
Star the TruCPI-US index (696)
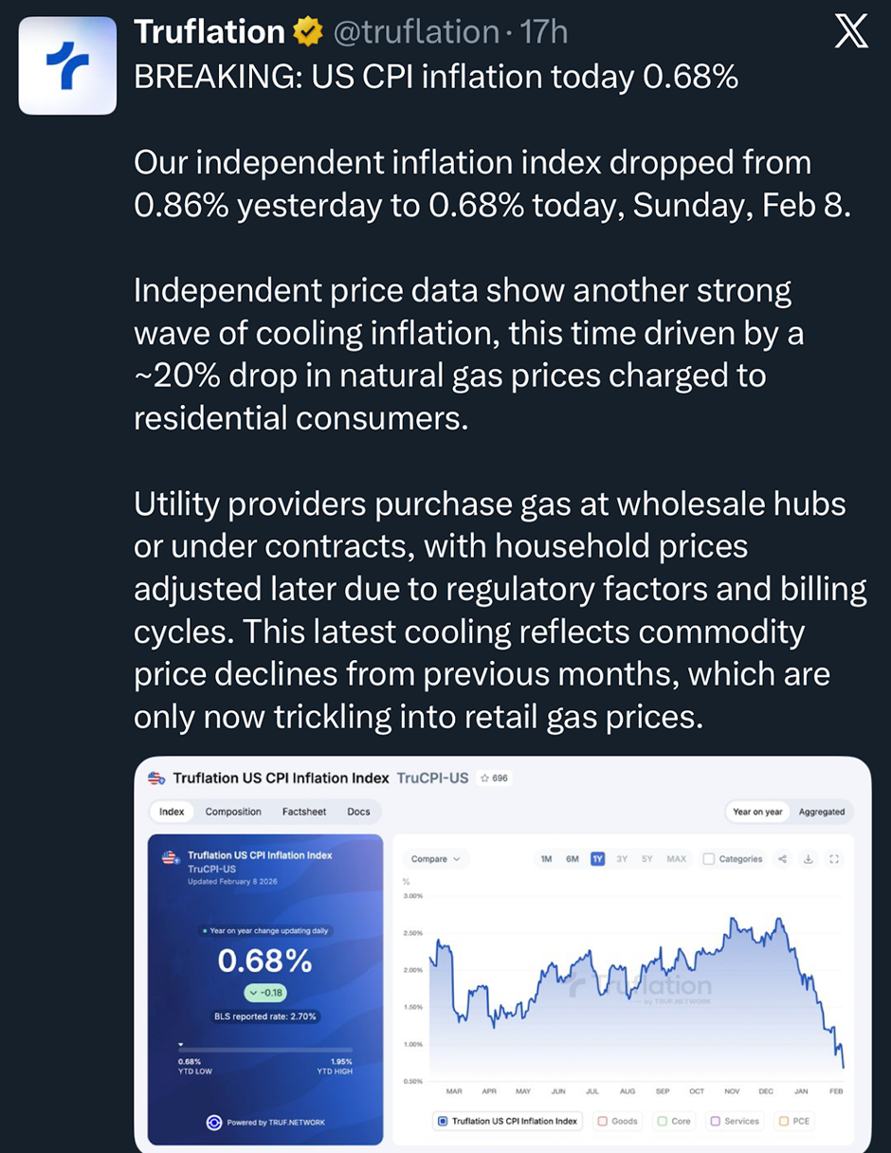click(x=494, y=778)
